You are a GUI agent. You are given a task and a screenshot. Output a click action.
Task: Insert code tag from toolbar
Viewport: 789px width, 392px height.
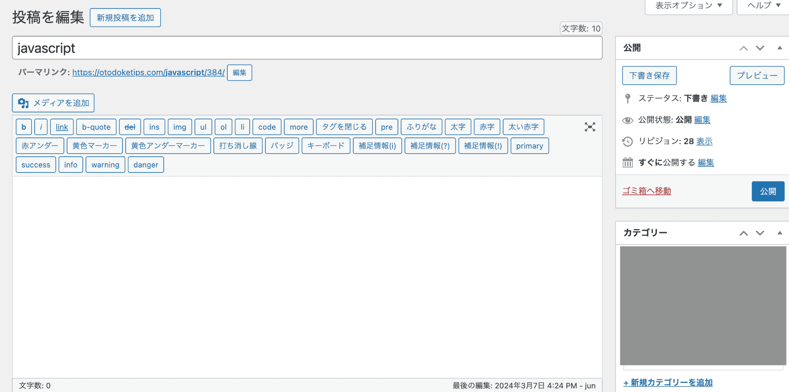point(267,127)
